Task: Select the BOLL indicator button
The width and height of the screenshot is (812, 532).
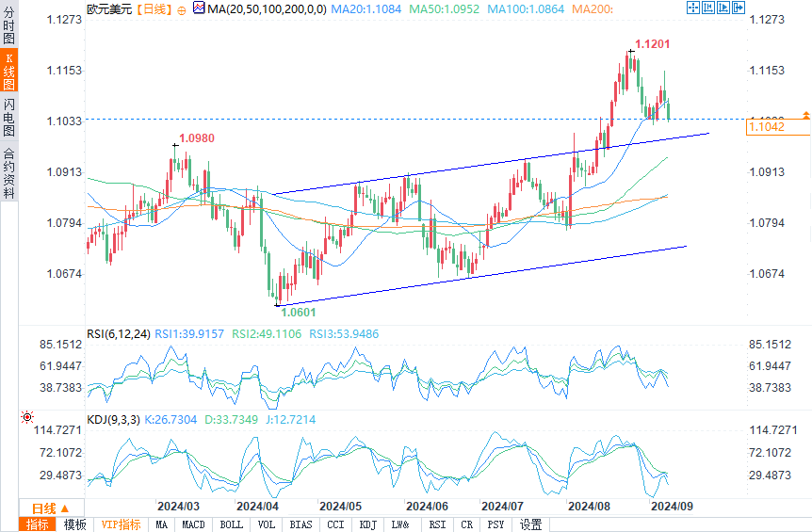Action: click(x=232, y=524)
